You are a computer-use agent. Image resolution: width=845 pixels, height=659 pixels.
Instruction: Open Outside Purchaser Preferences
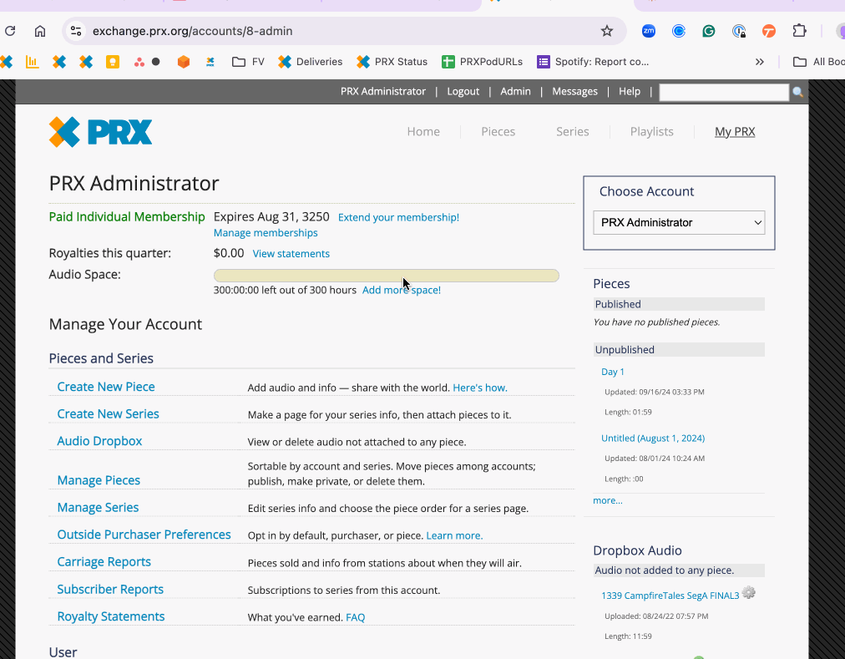coord(144,535)
